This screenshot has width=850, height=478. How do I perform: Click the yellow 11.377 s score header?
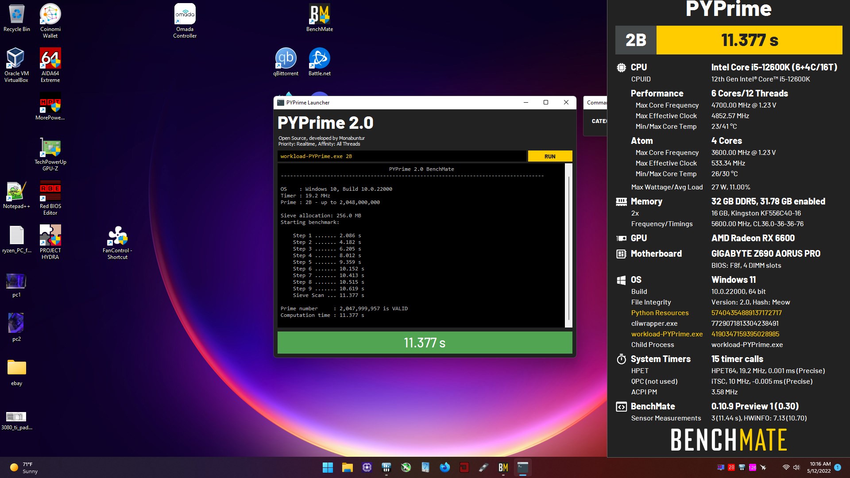tap(749, 40)
